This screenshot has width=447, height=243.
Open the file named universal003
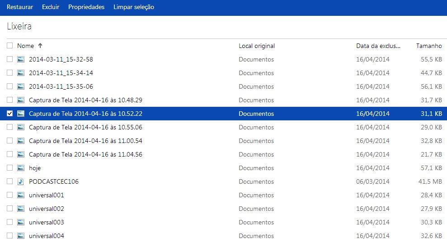point(47,223)
